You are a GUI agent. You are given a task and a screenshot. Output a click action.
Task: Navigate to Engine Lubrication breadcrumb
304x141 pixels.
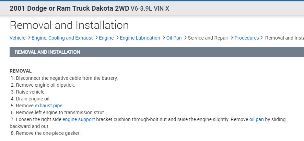pyautogui.click(x=140, y=38)
